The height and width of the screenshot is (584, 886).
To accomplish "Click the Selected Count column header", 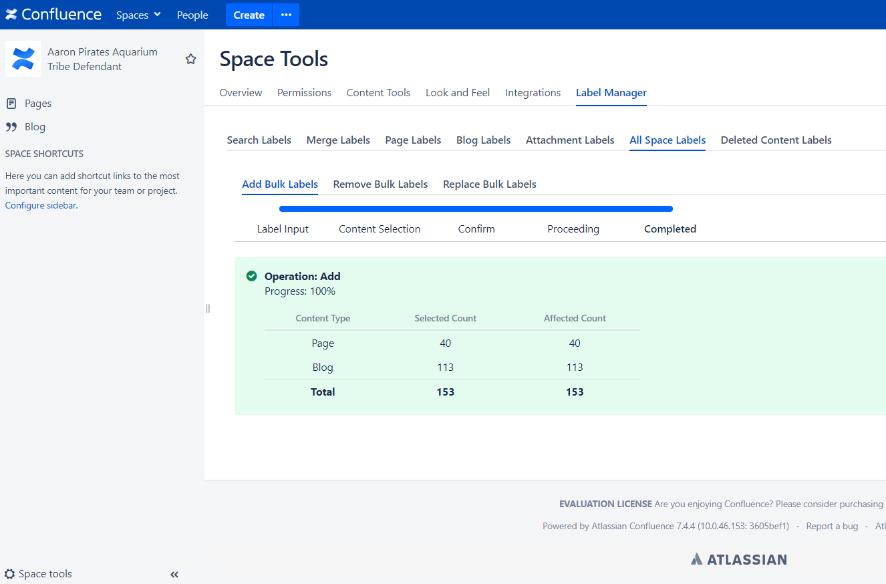I will pyautogui.click(x=446, y=319).
